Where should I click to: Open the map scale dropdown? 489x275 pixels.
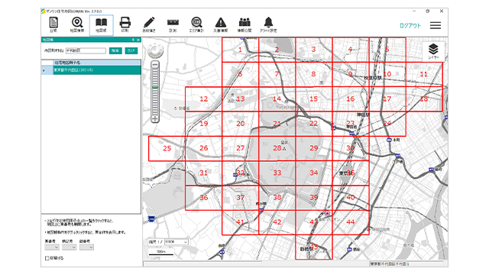[x=176, y=242]
